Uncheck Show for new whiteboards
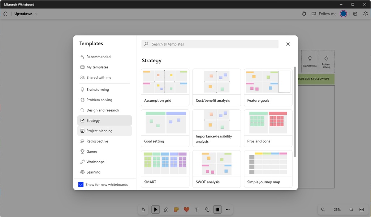This screenshot has height=217, width=371. [81, 184]
